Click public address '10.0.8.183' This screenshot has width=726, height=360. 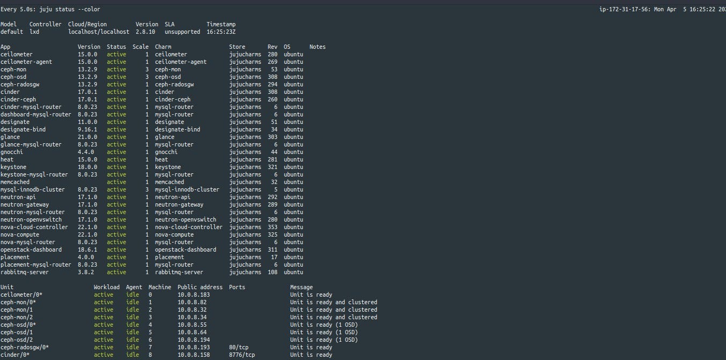(x=194, y=295)
